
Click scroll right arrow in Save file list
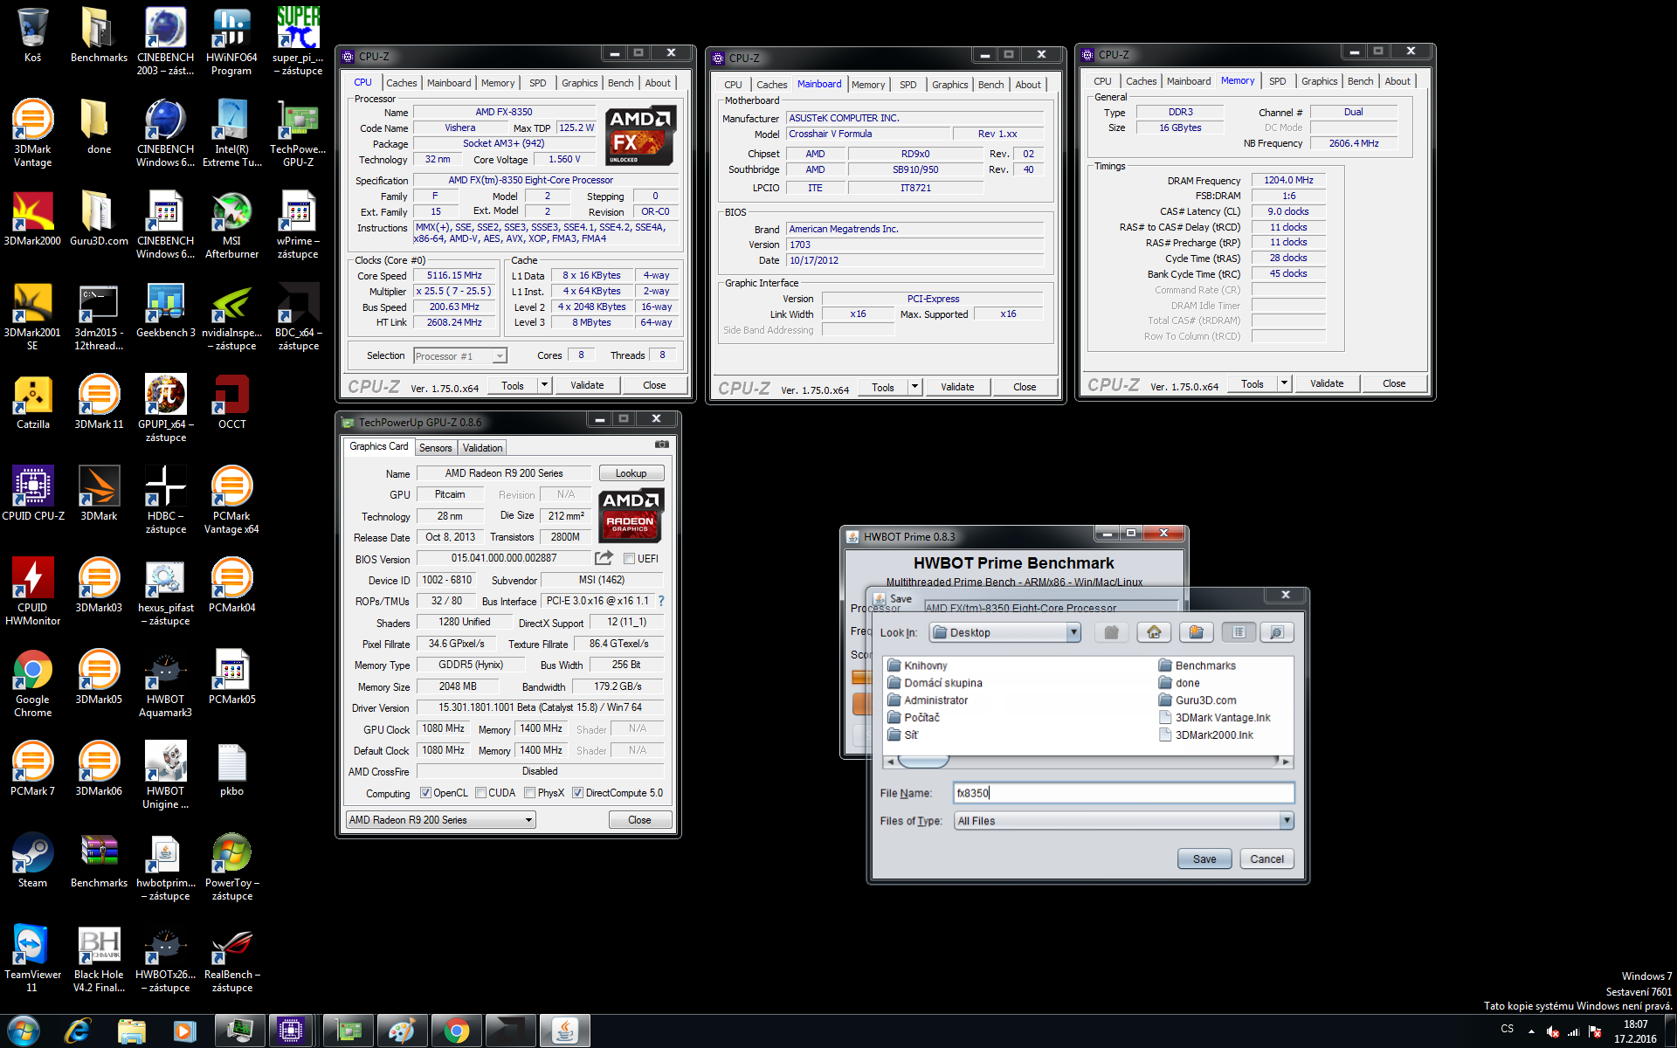click(x=1287, y=762)
